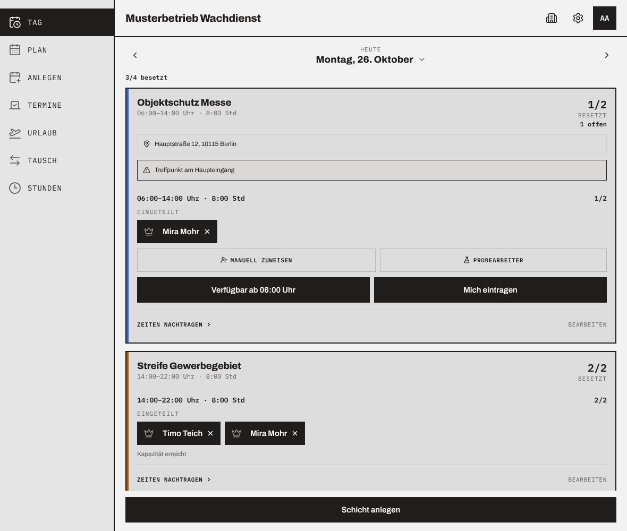
Task: Select the Tausch menu item
Action: pyautogui.click(x=57, y=160)
